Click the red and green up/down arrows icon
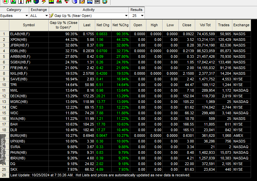 click(6, 2)
